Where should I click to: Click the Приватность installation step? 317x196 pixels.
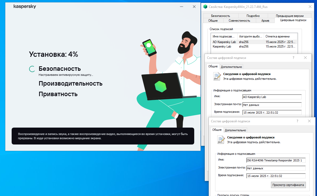click(58, 94)
